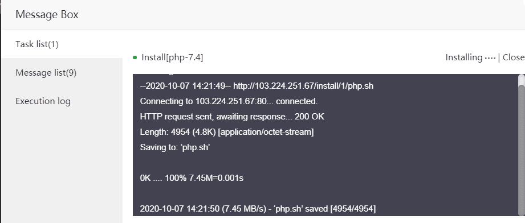Click the Installing status text
Screen dimensions: 525x223
[464, 57]
